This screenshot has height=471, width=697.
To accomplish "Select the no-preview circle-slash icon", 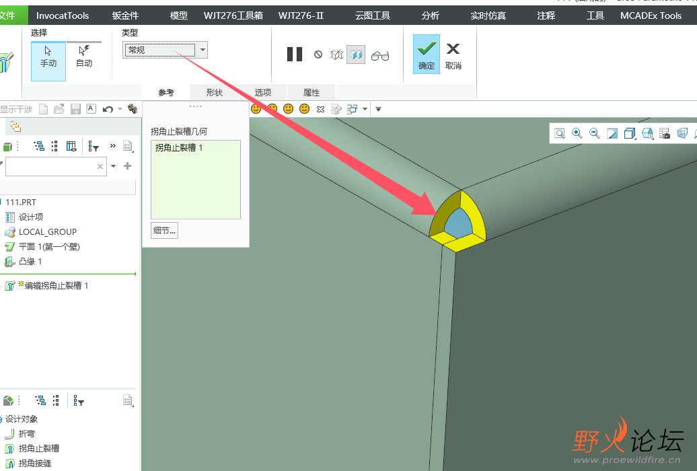I will [318, 55].
